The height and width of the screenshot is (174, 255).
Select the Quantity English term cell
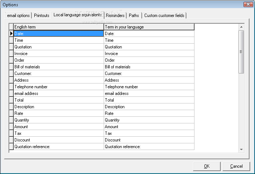(59, 120)
